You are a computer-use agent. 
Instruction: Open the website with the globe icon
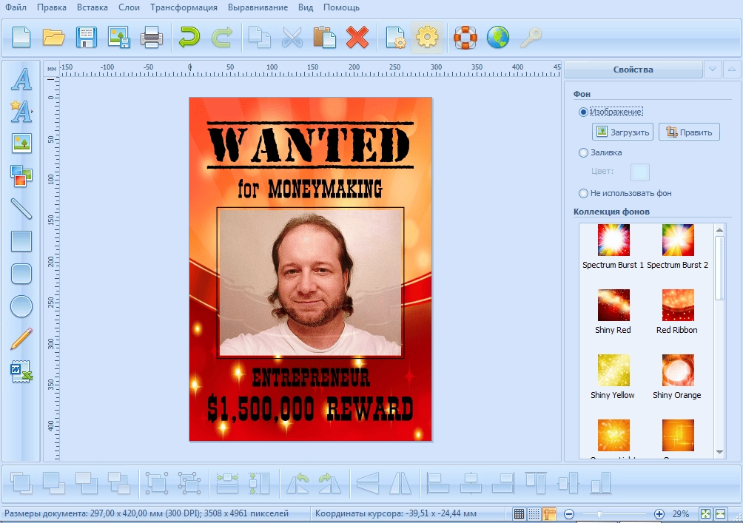(x=498, y=38)
